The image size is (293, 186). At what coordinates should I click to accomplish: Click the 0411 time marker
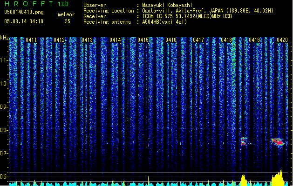[31, 40]
